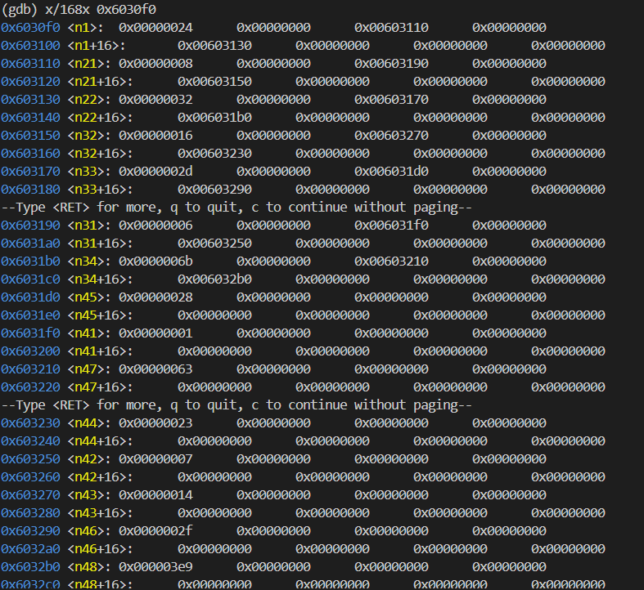Click value 0x00000028 in the n45 row

pyautogui.click(x=155, y=297)
